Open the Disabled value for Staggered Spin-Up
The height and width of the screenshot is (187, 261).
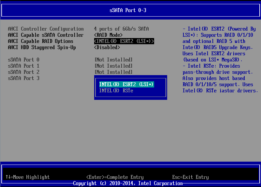click(x=107, y=47)
